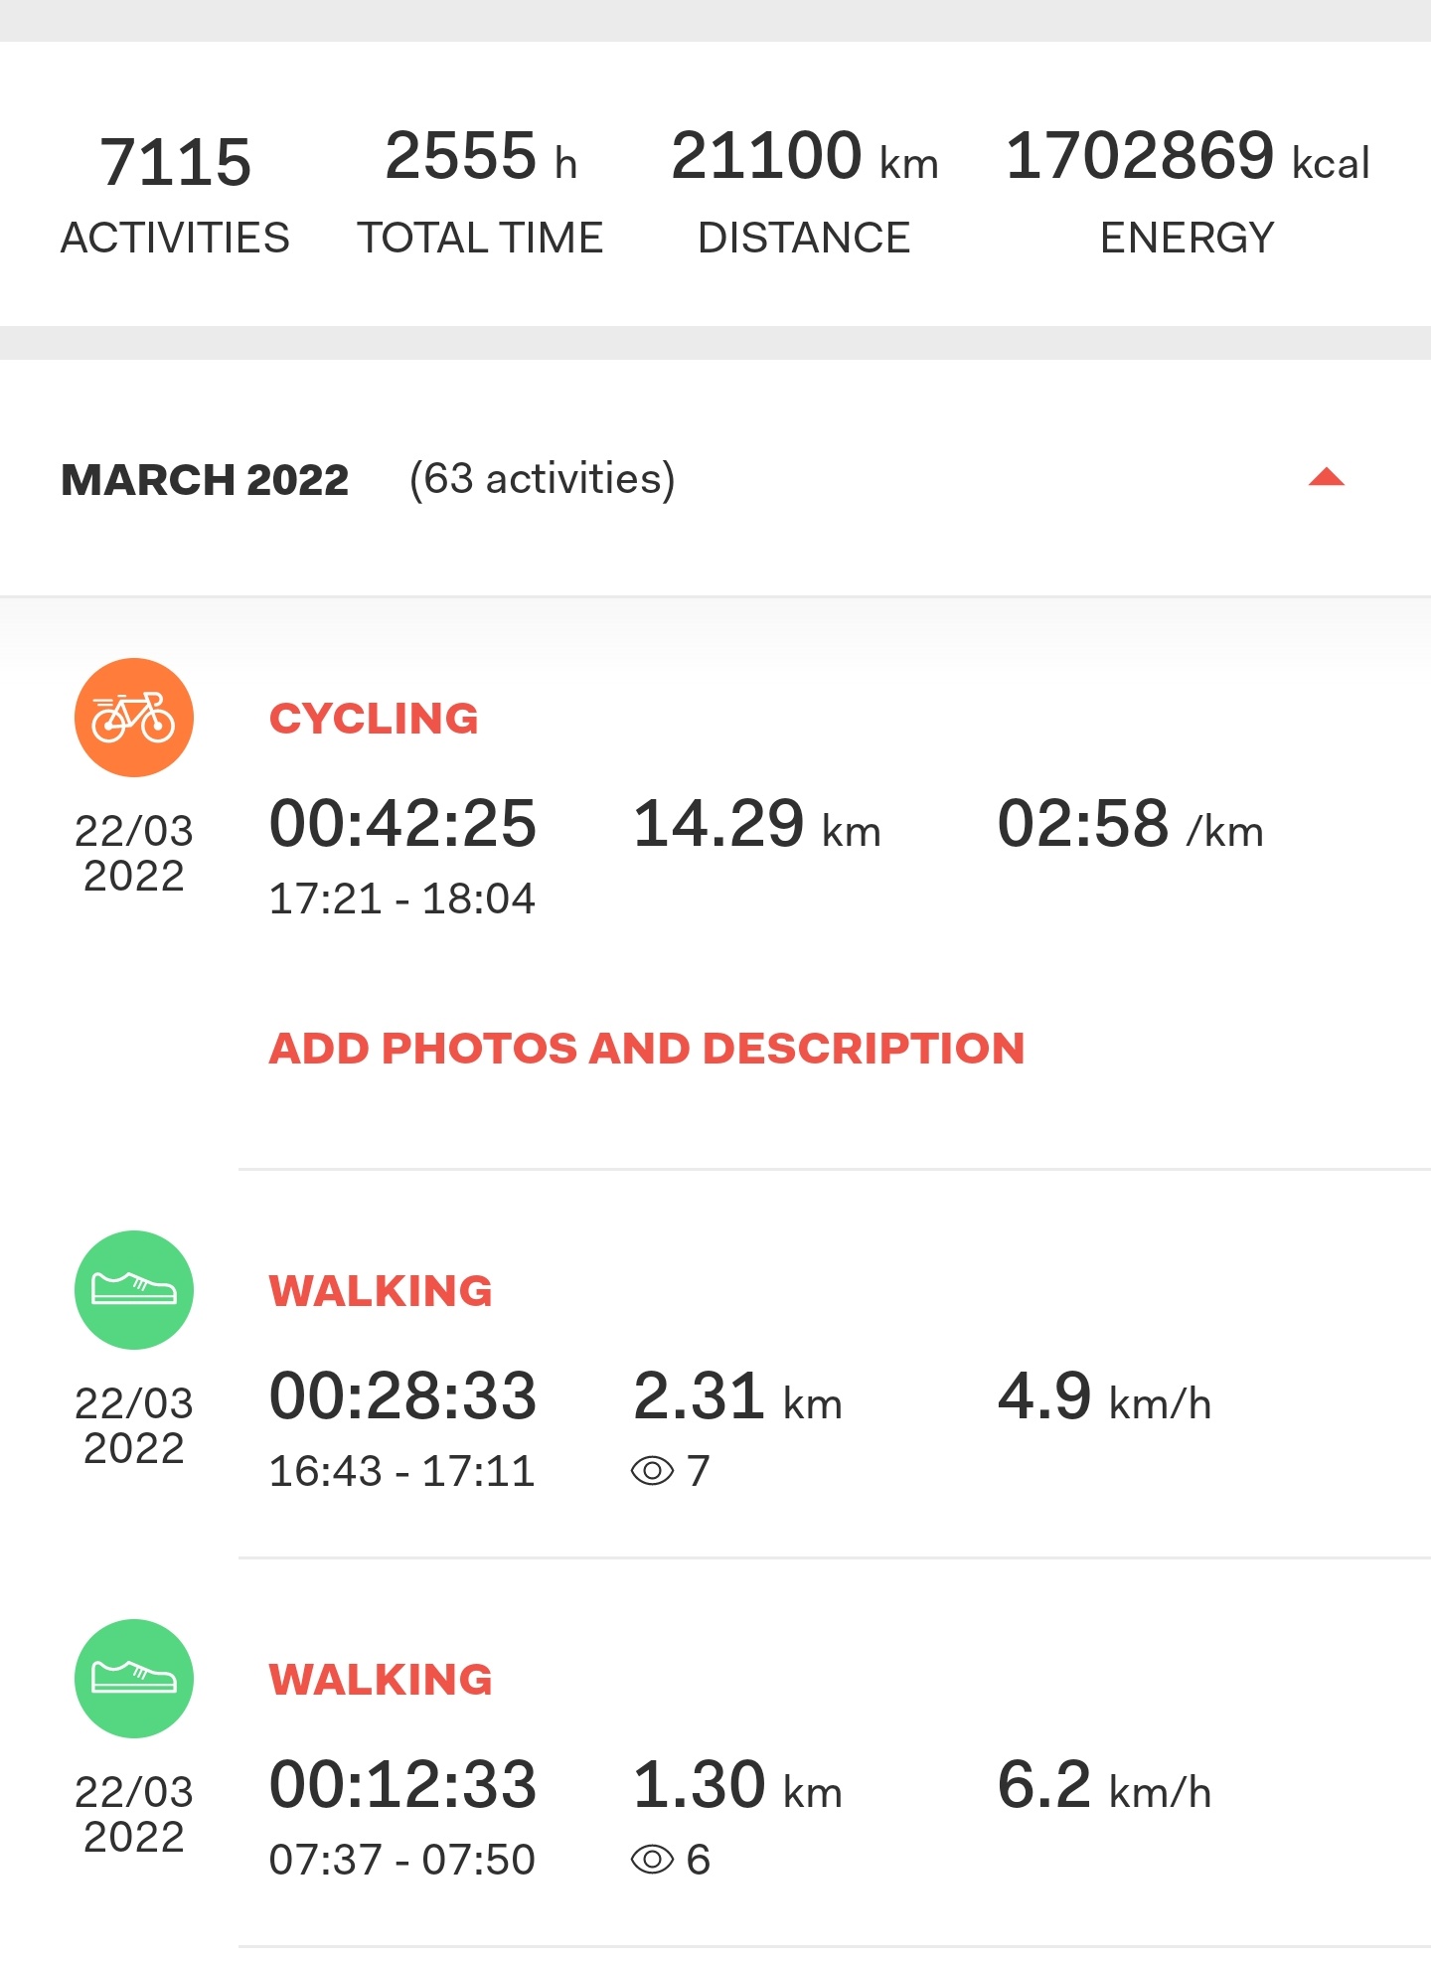Tap the orange cycling bicycle icon

[x=134, y=718]
